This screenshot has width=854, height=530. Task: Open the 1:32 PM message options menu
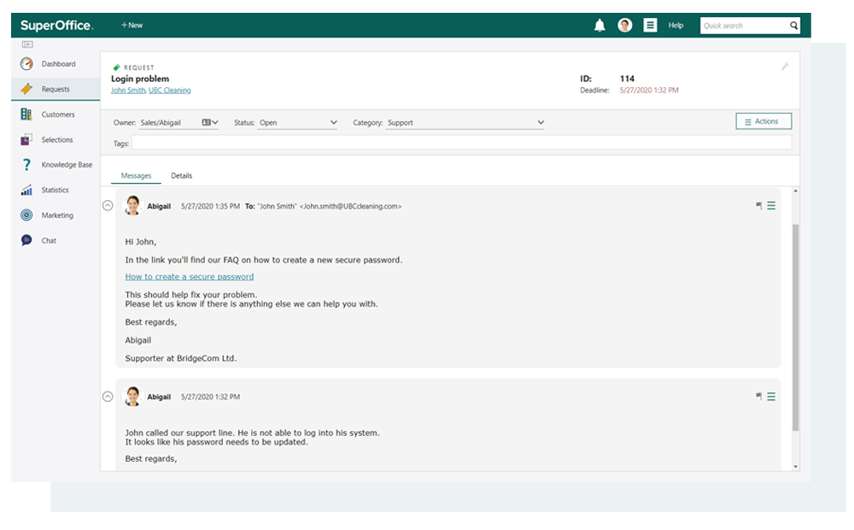[771, 397]
